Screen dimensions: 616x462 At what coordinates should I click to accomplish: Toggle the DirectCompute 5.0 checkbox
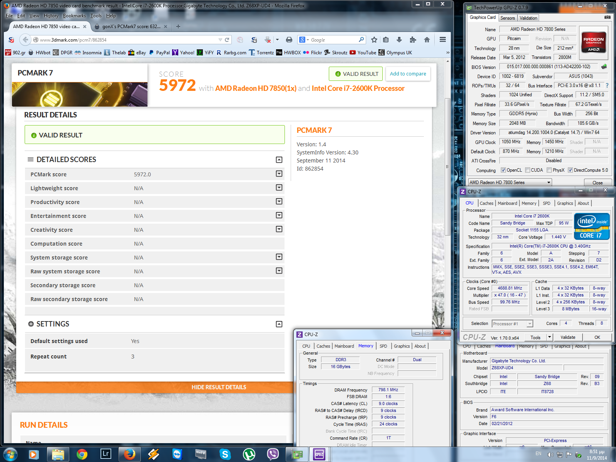(x=570, y=170)
